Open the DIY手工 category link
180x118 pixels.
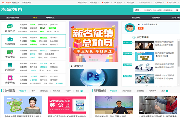pyautogui.click(x=33, y=71)
